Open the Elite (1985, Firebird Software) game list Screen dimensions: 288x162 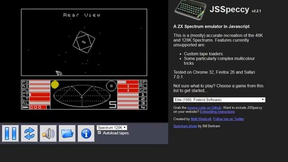pos(219,100)
